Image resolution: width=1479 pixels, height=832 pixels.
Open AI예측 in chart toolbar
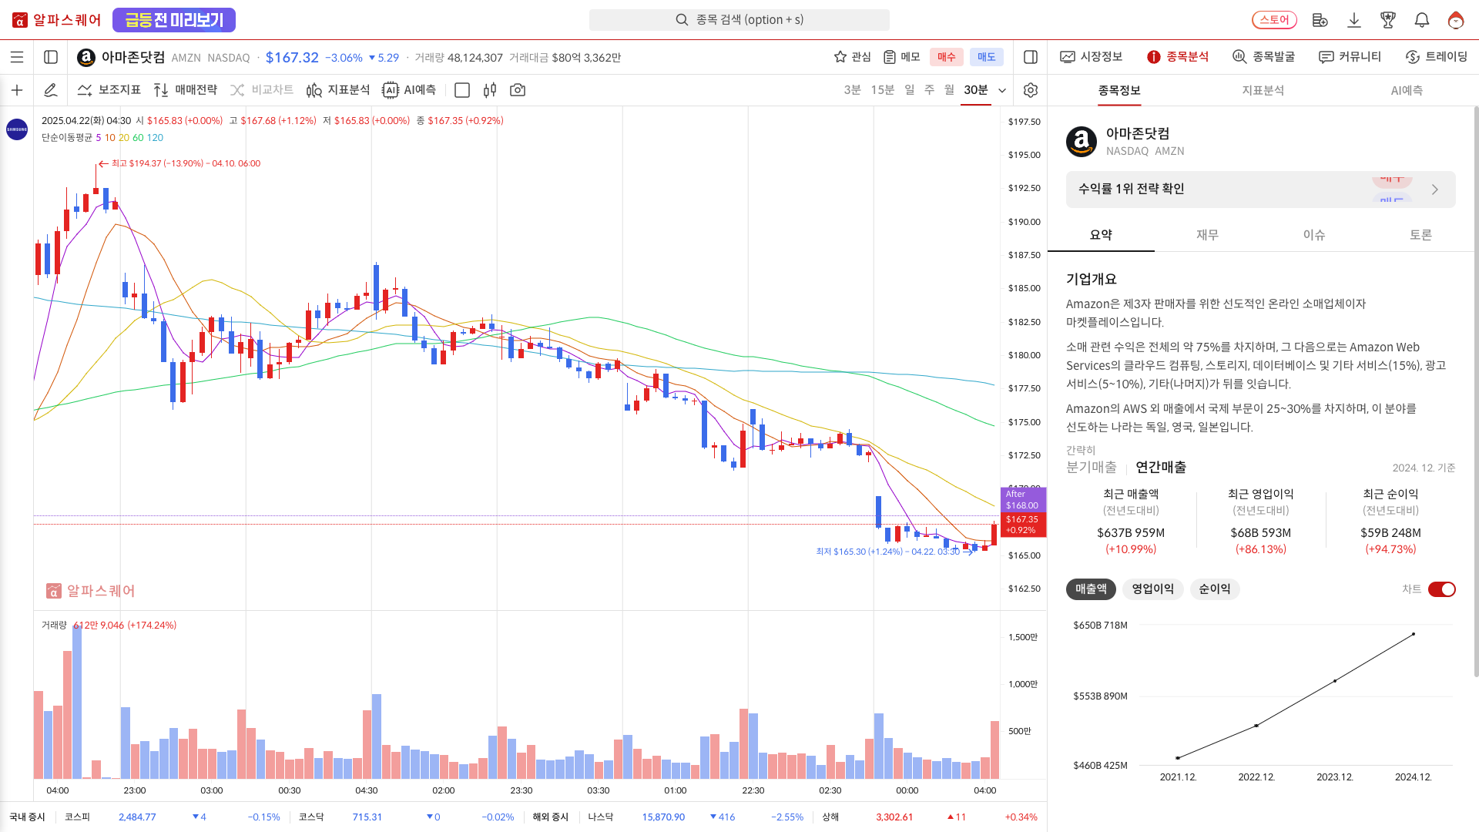pyautogui.click(x=410, y=90)
